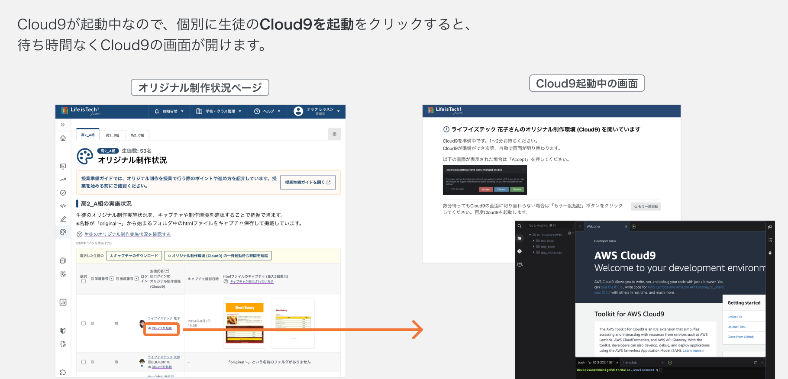The image size is (788, 379).
Task: Open the Environment folder icon in Cloud9 sidebar
Action: (520, 238)
